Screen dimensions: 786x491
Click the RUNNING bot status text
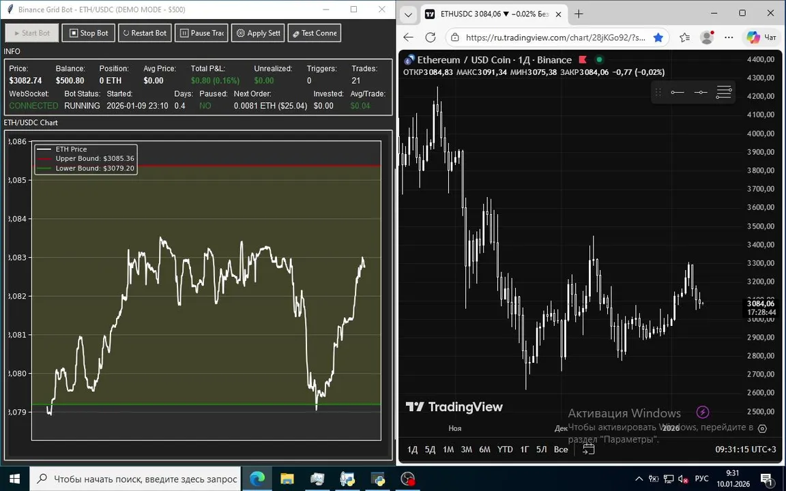coord(82,106)
